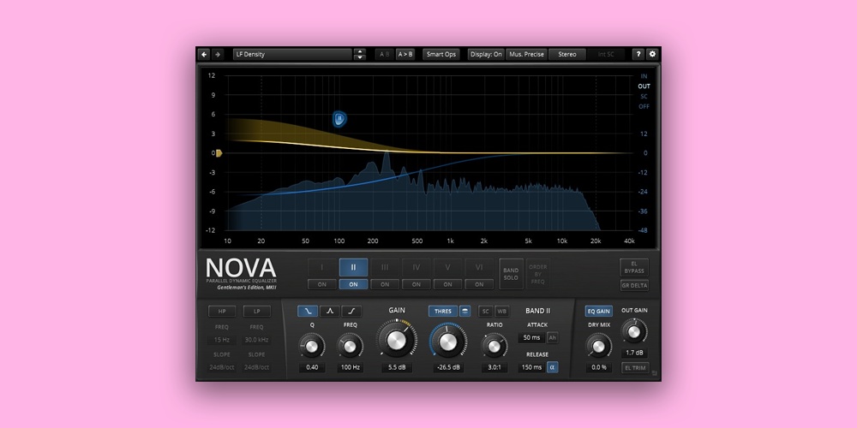Click the DRY MIX knob
857x428 pixels.
[x=598, y=346]
